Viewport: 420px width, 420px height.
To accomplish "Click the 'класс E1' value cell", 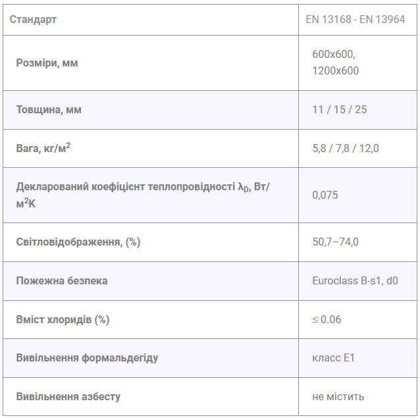I will [334, 358].
